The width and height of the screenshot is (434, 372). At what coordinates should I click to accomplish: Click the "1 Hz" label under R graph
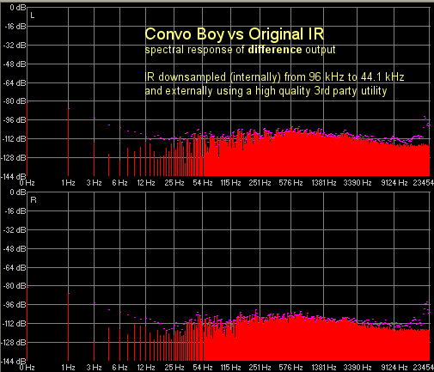click(x=68, y=368)
